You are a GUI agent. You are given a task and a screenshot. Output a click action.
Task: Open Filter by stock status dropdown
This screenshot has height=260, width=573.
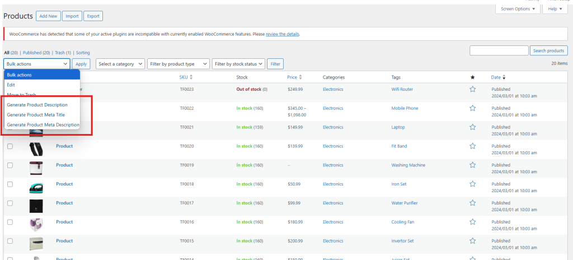238,64
